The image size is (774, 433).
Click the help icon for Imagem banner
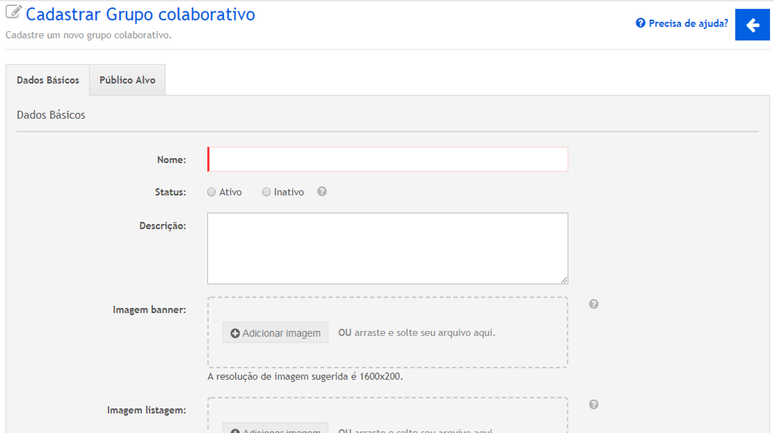click(x=594, y=304)
